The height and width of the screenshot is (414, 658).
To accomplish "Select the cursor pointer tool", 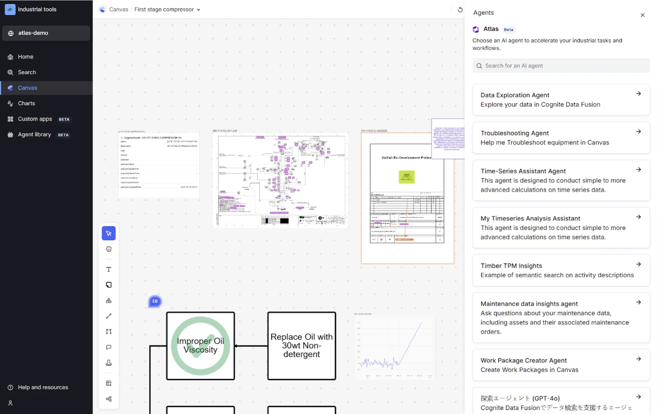I will 109,233.
